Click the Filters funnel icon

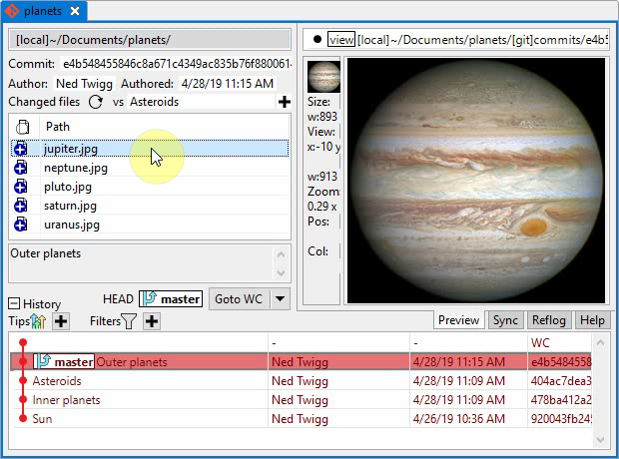click(129, 321)
